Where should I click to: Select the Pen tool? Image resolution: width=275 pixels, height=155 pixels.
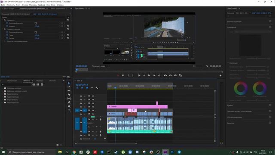(69, 102)
